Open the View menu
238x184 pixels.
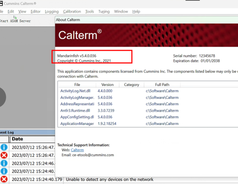pos(22,11)
